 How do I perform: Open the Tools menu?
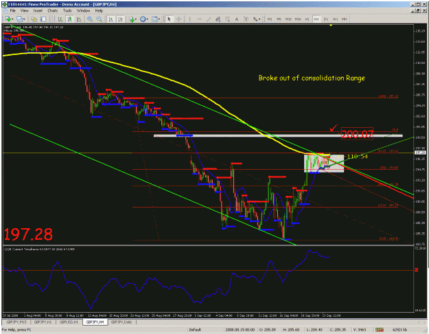pyautogui.click(x=67, y=11)
